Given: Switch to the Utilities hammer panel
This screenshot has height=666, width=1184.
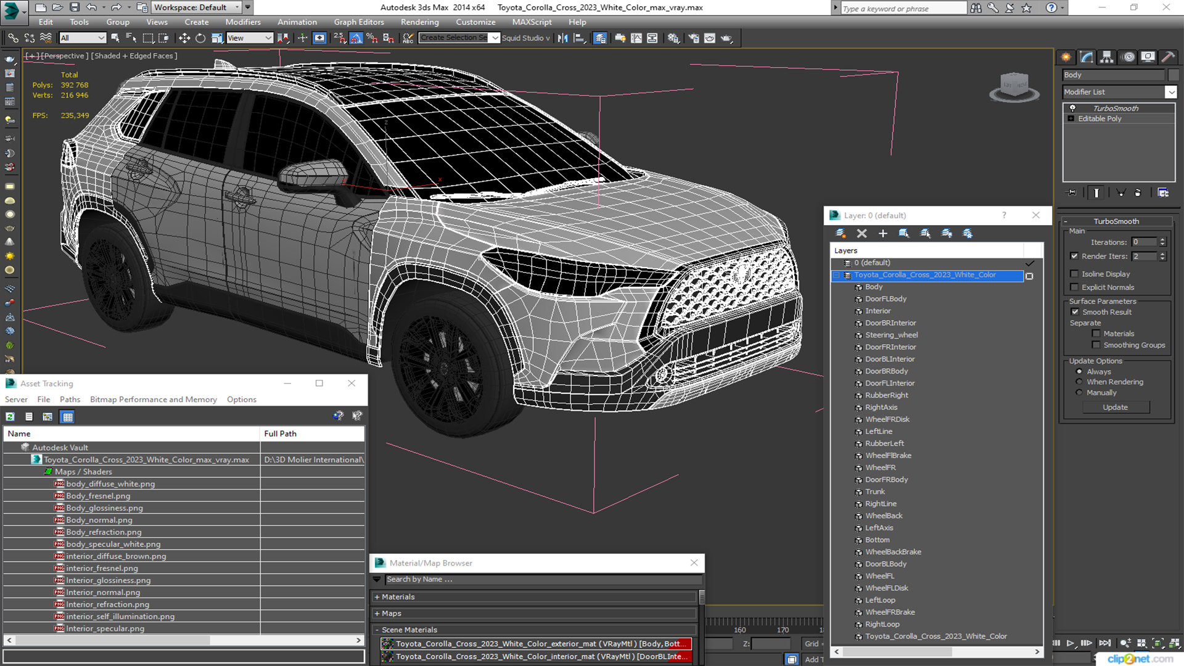Looking at the screenshot, I should click(1167, 57).
